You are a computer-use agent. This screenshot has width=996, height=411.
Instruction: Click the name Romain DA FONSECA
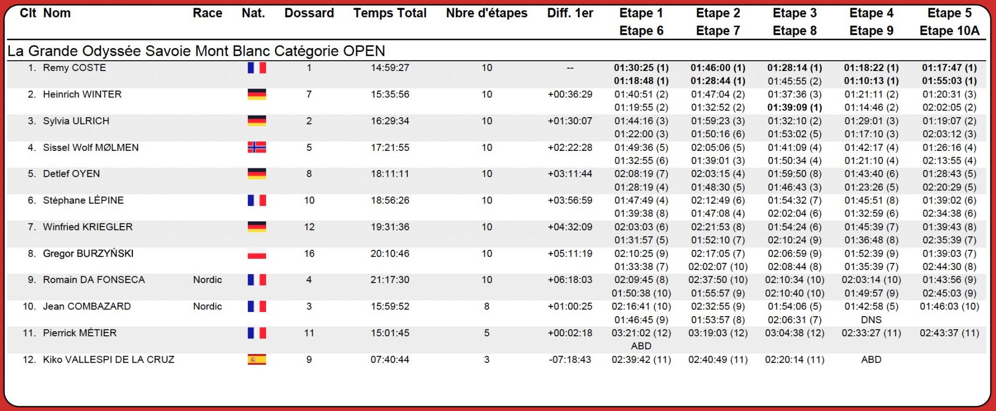tap(94, 280)
